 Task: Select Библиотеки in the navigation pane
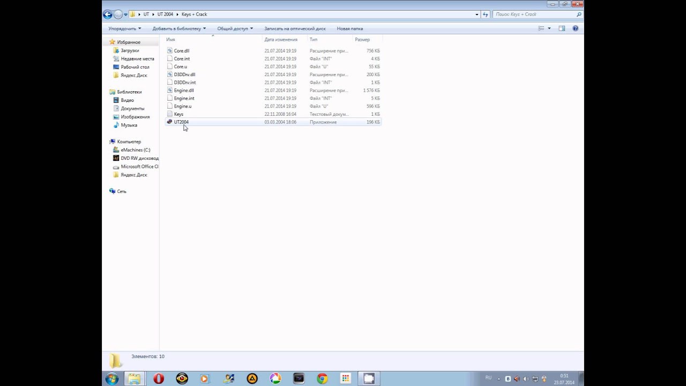129,92
